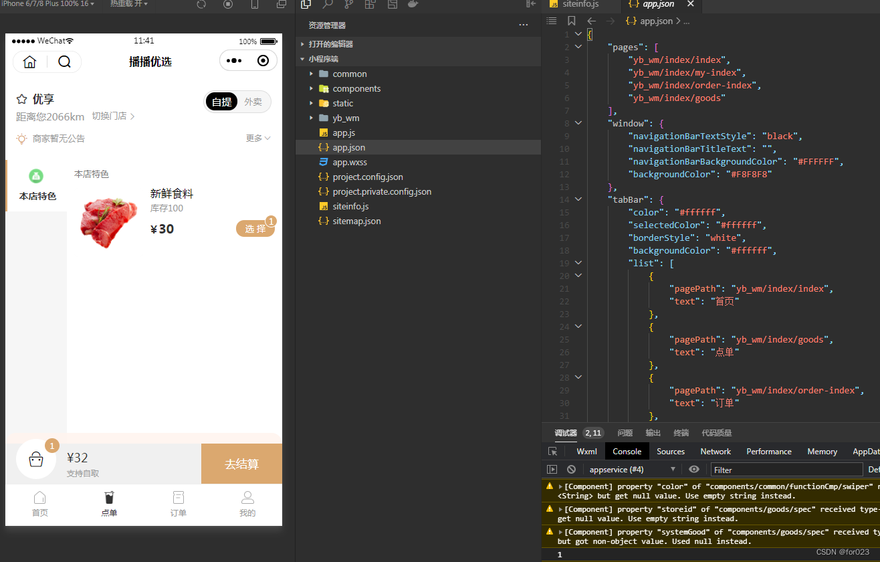Open sitemap.json in the file tree
The image size is (880, 562).
418,221
